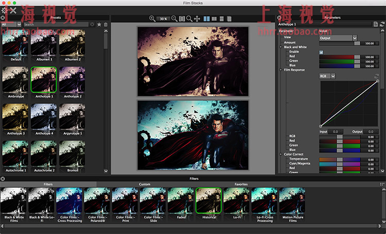This screenshot has width=386, height=234.
Task: Click the large X cancel icon
Action: pyautogui.click(x=13, y=11)
